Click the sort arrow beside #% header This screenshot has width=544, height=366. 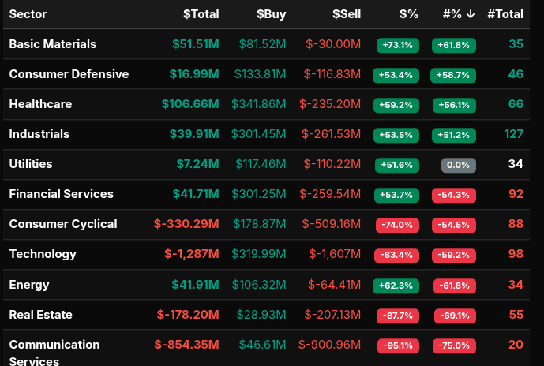click(x=471, y=14)
